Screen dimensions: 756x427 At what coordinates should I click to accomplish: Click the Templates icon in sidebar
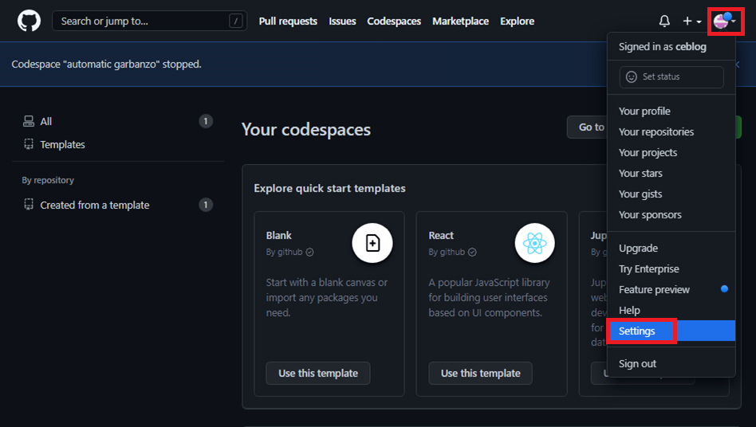(x=29, y=144)
